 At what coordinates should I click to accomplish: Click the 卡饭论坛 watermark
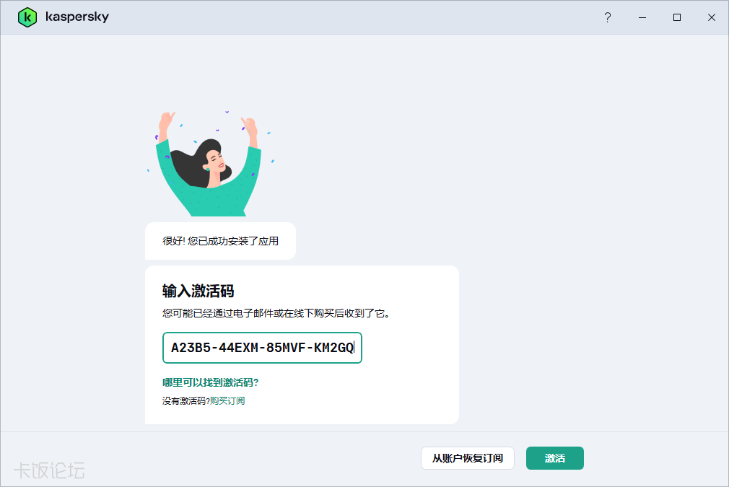click(x=49, y=470)
